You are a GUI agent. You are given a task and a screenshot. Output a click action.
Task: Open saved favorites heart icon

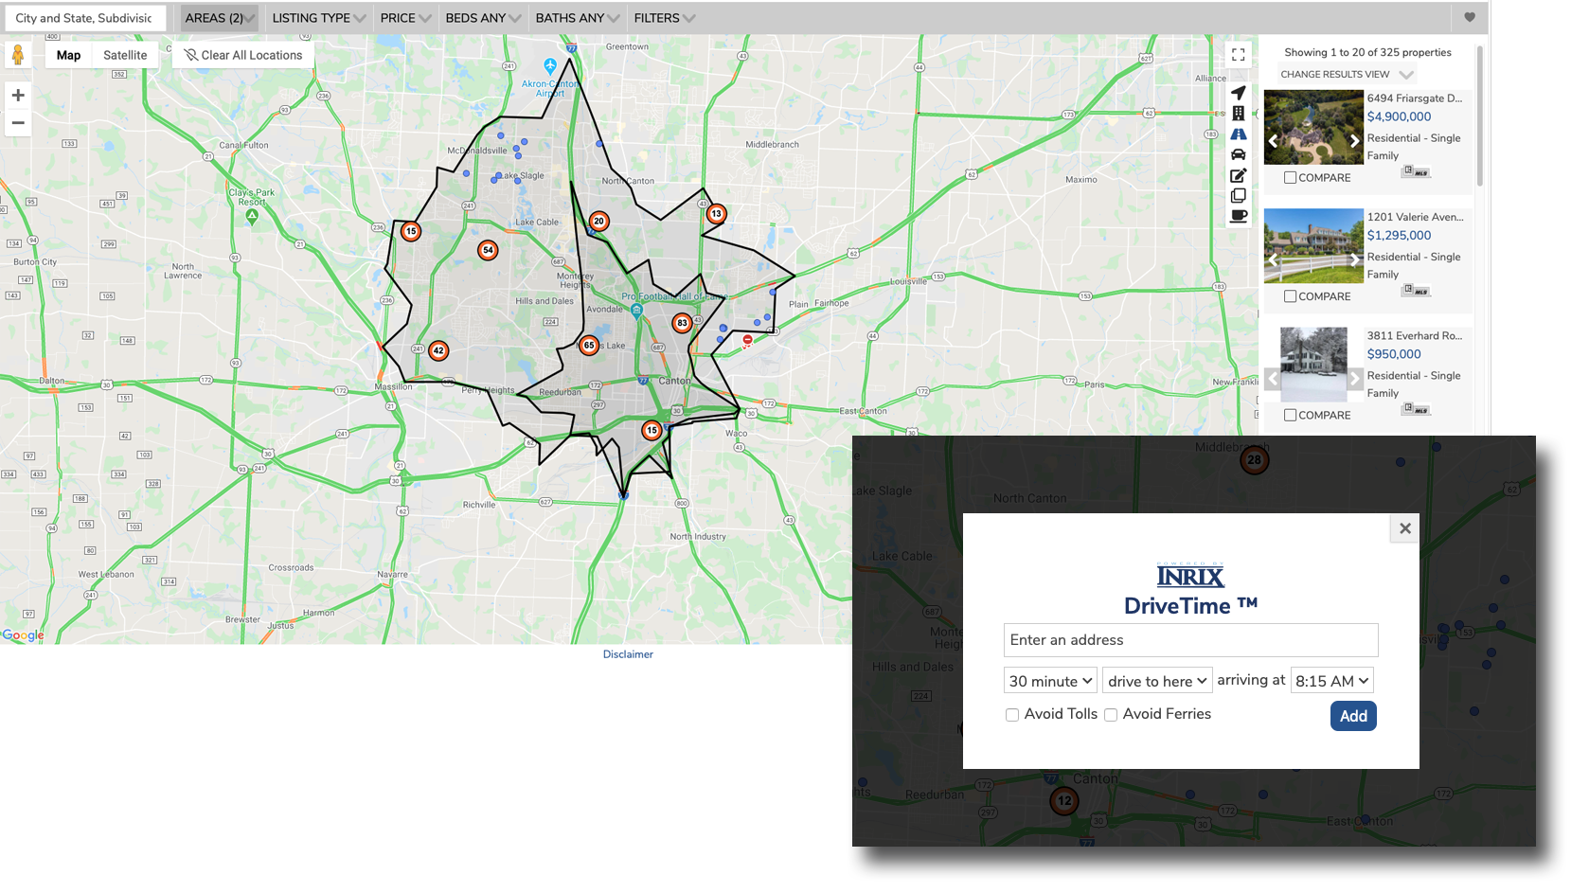(1470, 17)
